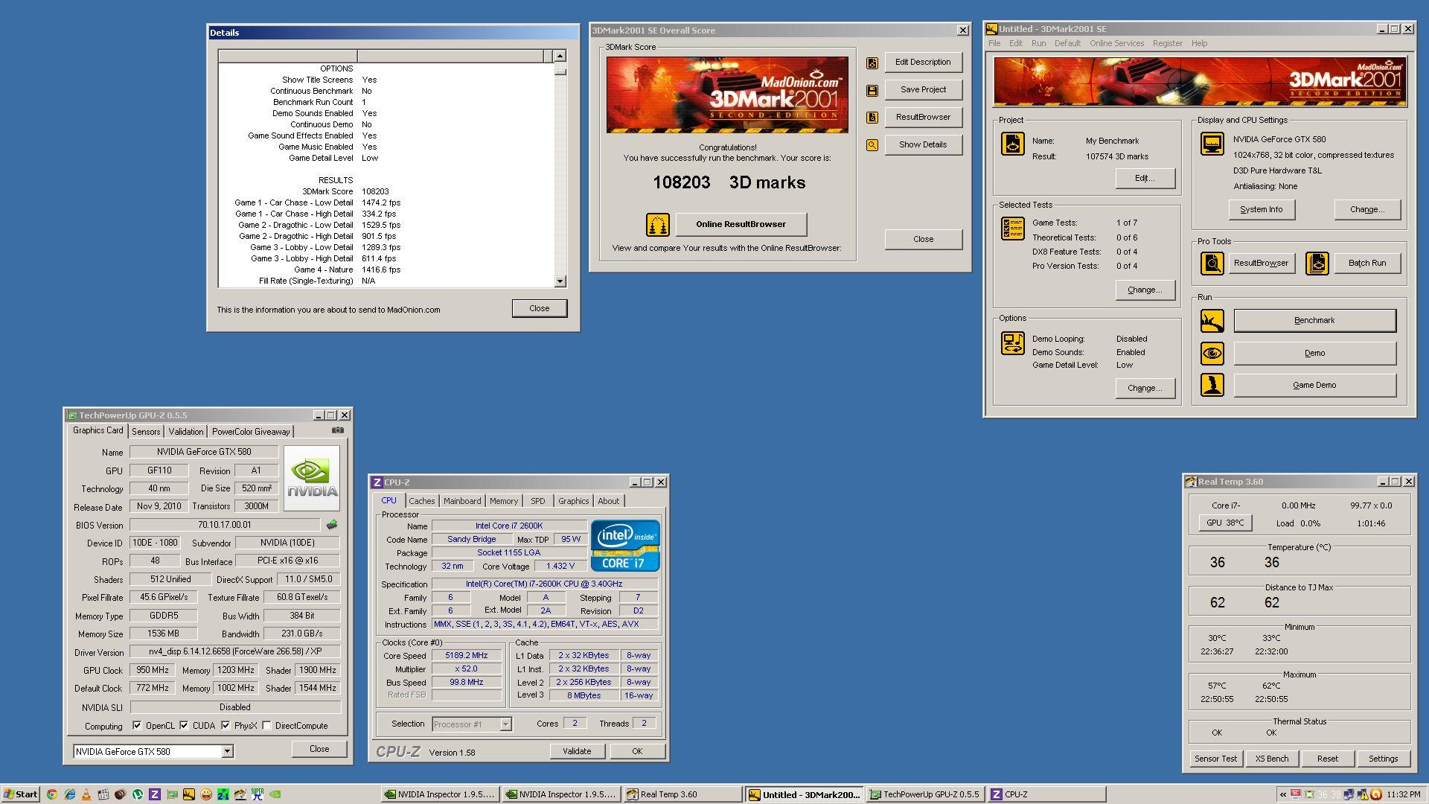Screen dimensions: 1429x804
Task: Open the SPD tab in CPU-Z
Action: pos(537,501)
